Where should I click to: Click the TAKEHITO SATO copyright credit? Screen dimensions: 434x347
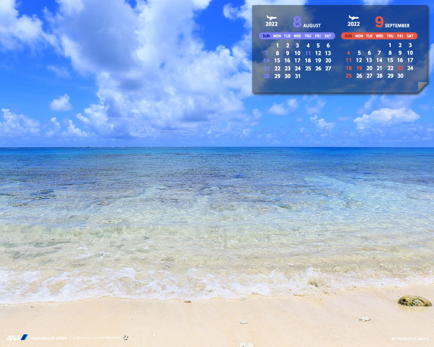click(x=410, y=339)
